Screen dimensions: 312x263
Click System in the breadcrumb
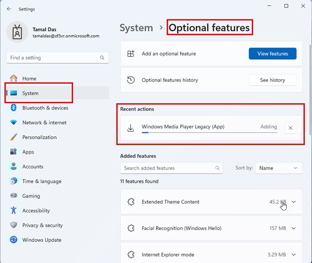(x=136, y=28)
